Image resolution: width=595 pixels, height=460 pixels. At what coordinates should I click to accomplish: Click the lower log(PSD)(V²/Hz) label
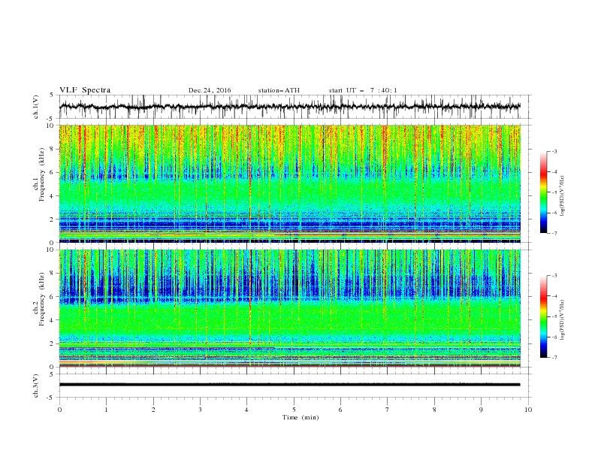coord(562,320)
